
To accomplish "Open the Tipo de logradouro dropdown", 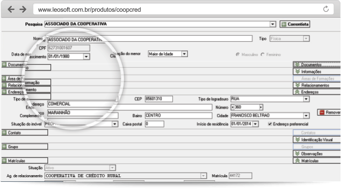I will tap(306, 99).
